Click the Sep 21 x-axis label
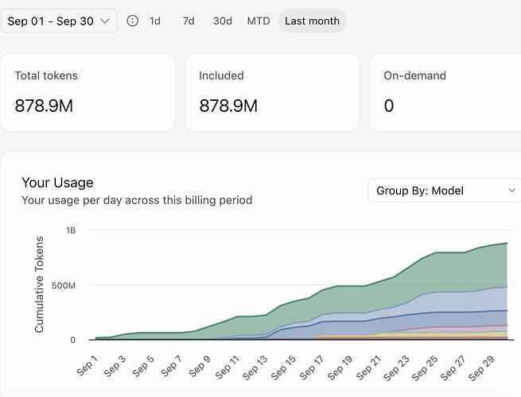Image resolution: width=521 pixels, height=397 pixels. tap(368, 368)
